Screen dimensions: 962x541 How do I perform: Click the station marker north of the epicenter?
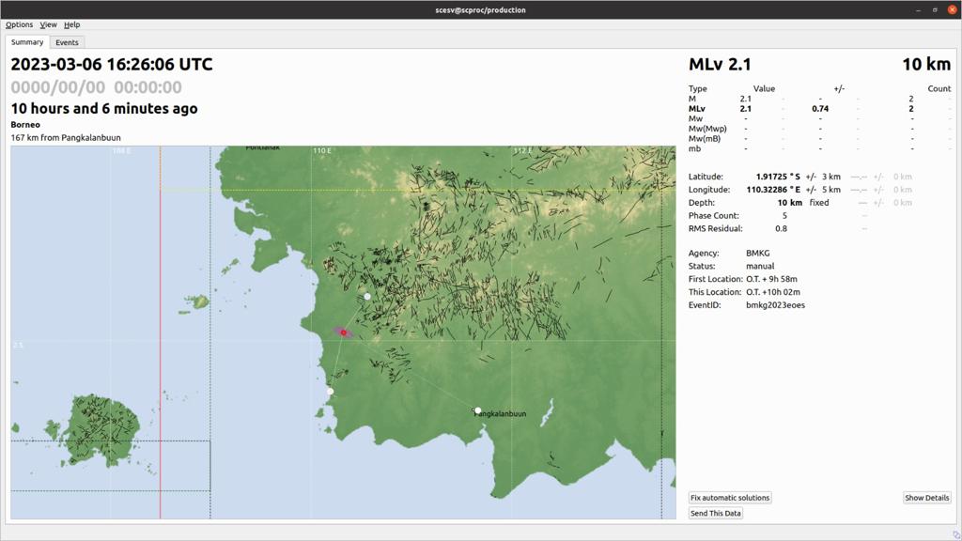click(x=365, y=295)
